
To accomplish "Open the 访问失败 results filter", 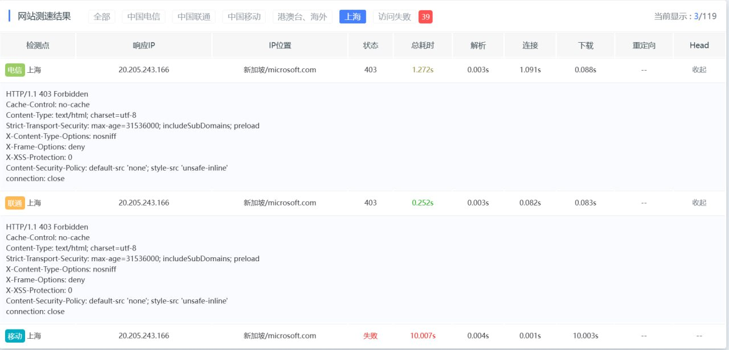I will [394, 17].
